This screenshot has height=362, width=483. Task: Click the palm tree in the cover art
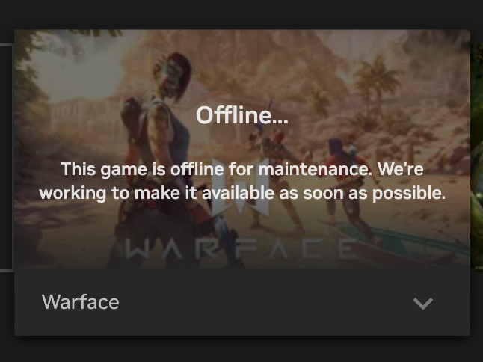(x=376, y=83)
